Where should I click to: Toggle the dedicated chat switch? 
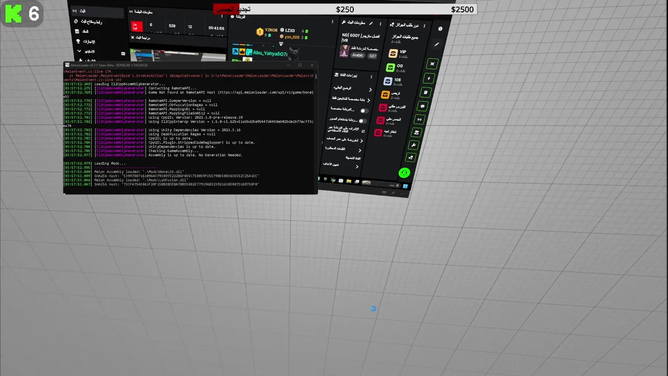click(364, 111)
